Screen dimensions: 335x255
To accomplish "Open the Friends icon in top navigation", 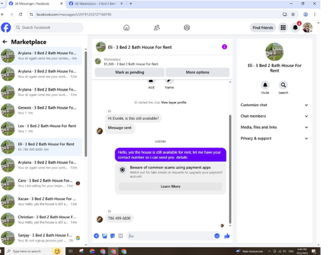I will 157,28.
